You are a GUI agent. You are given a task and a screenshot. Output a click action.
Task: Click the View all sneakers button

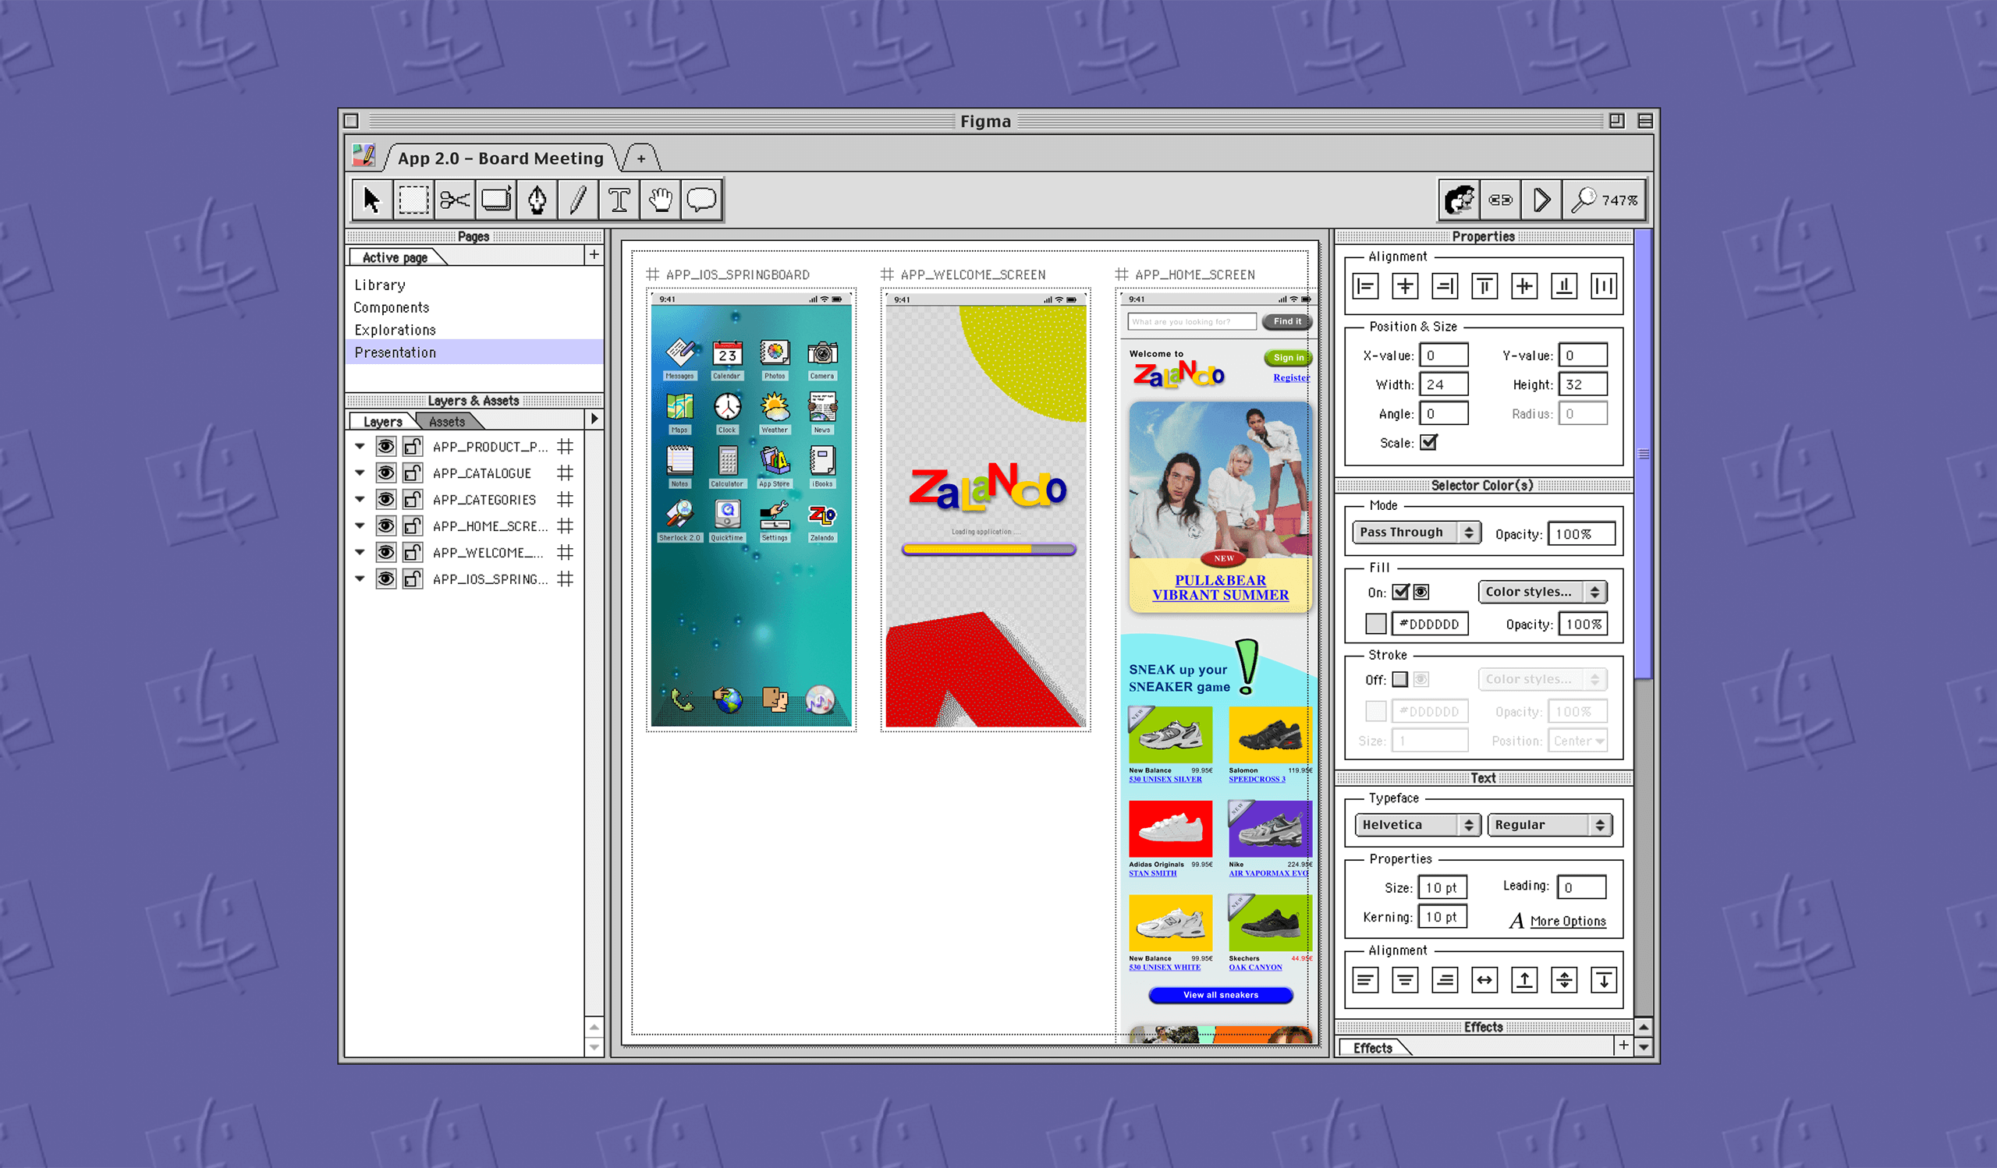point(1220,996)
